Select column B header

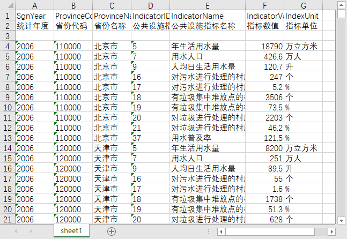(x=73, y=5)
